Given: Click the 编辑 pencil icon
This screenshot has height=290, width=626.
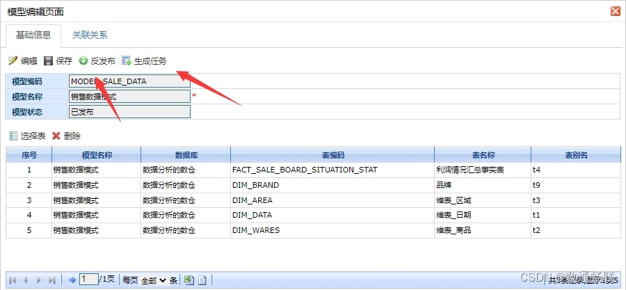Looking at the screenshot, I should point(13,61).
